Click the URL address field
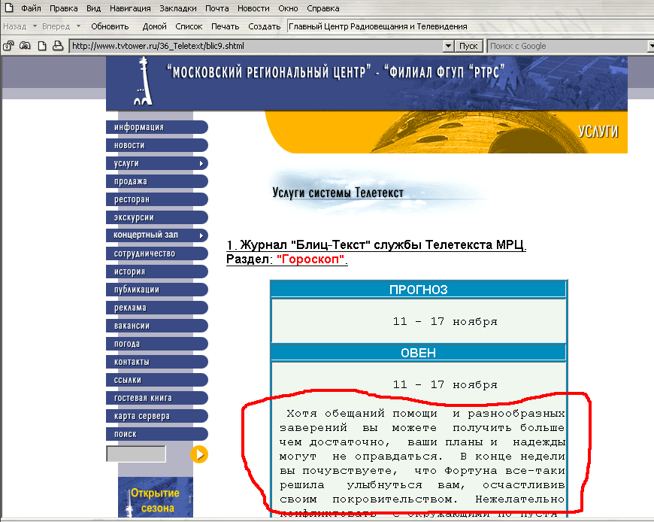The width and height of the screenshot is (654, 522). coord(256,46)
